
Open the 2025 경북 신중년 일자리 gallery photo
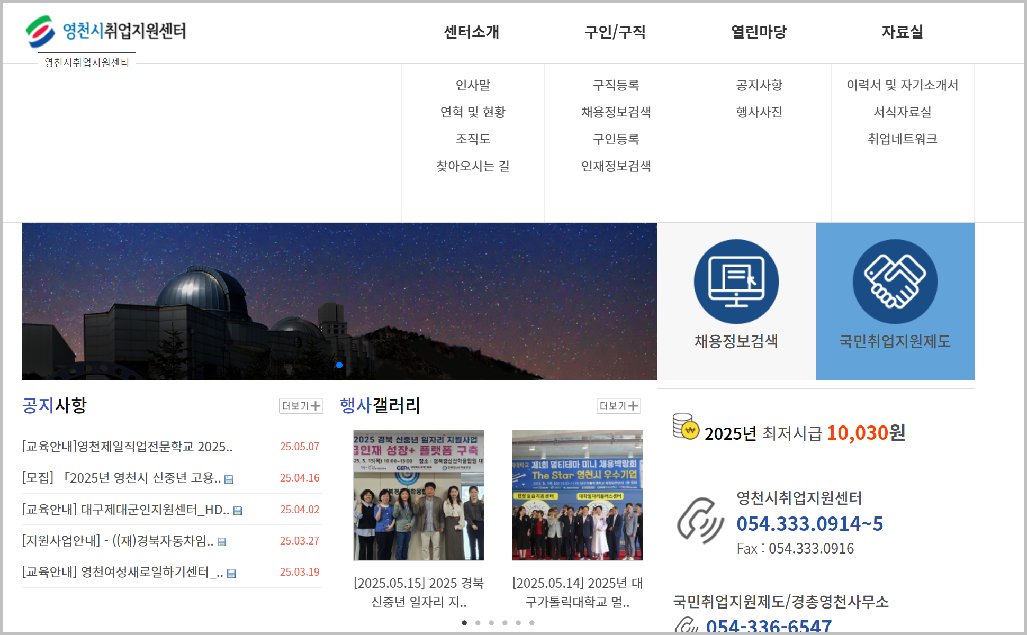418,495
